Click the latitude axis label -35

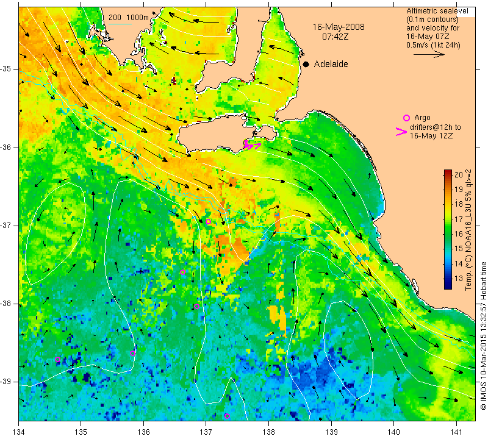click(5, 69)
